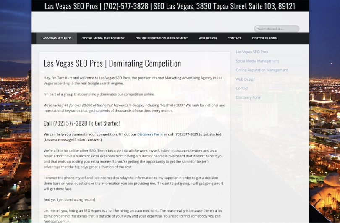Click text And yet I get dominating results!
Image resolution: width=340 pixels, height=223 pixels.
click(x=69, y=200)
